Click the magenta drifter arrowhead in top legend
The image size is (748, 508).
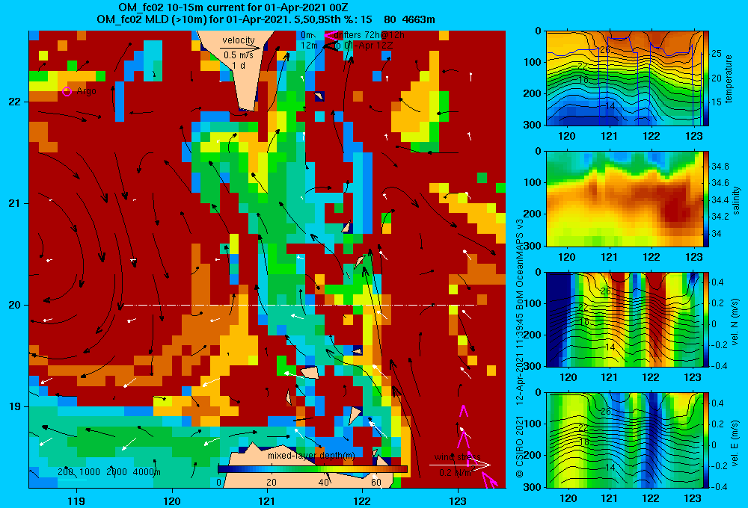coord(330,35)
